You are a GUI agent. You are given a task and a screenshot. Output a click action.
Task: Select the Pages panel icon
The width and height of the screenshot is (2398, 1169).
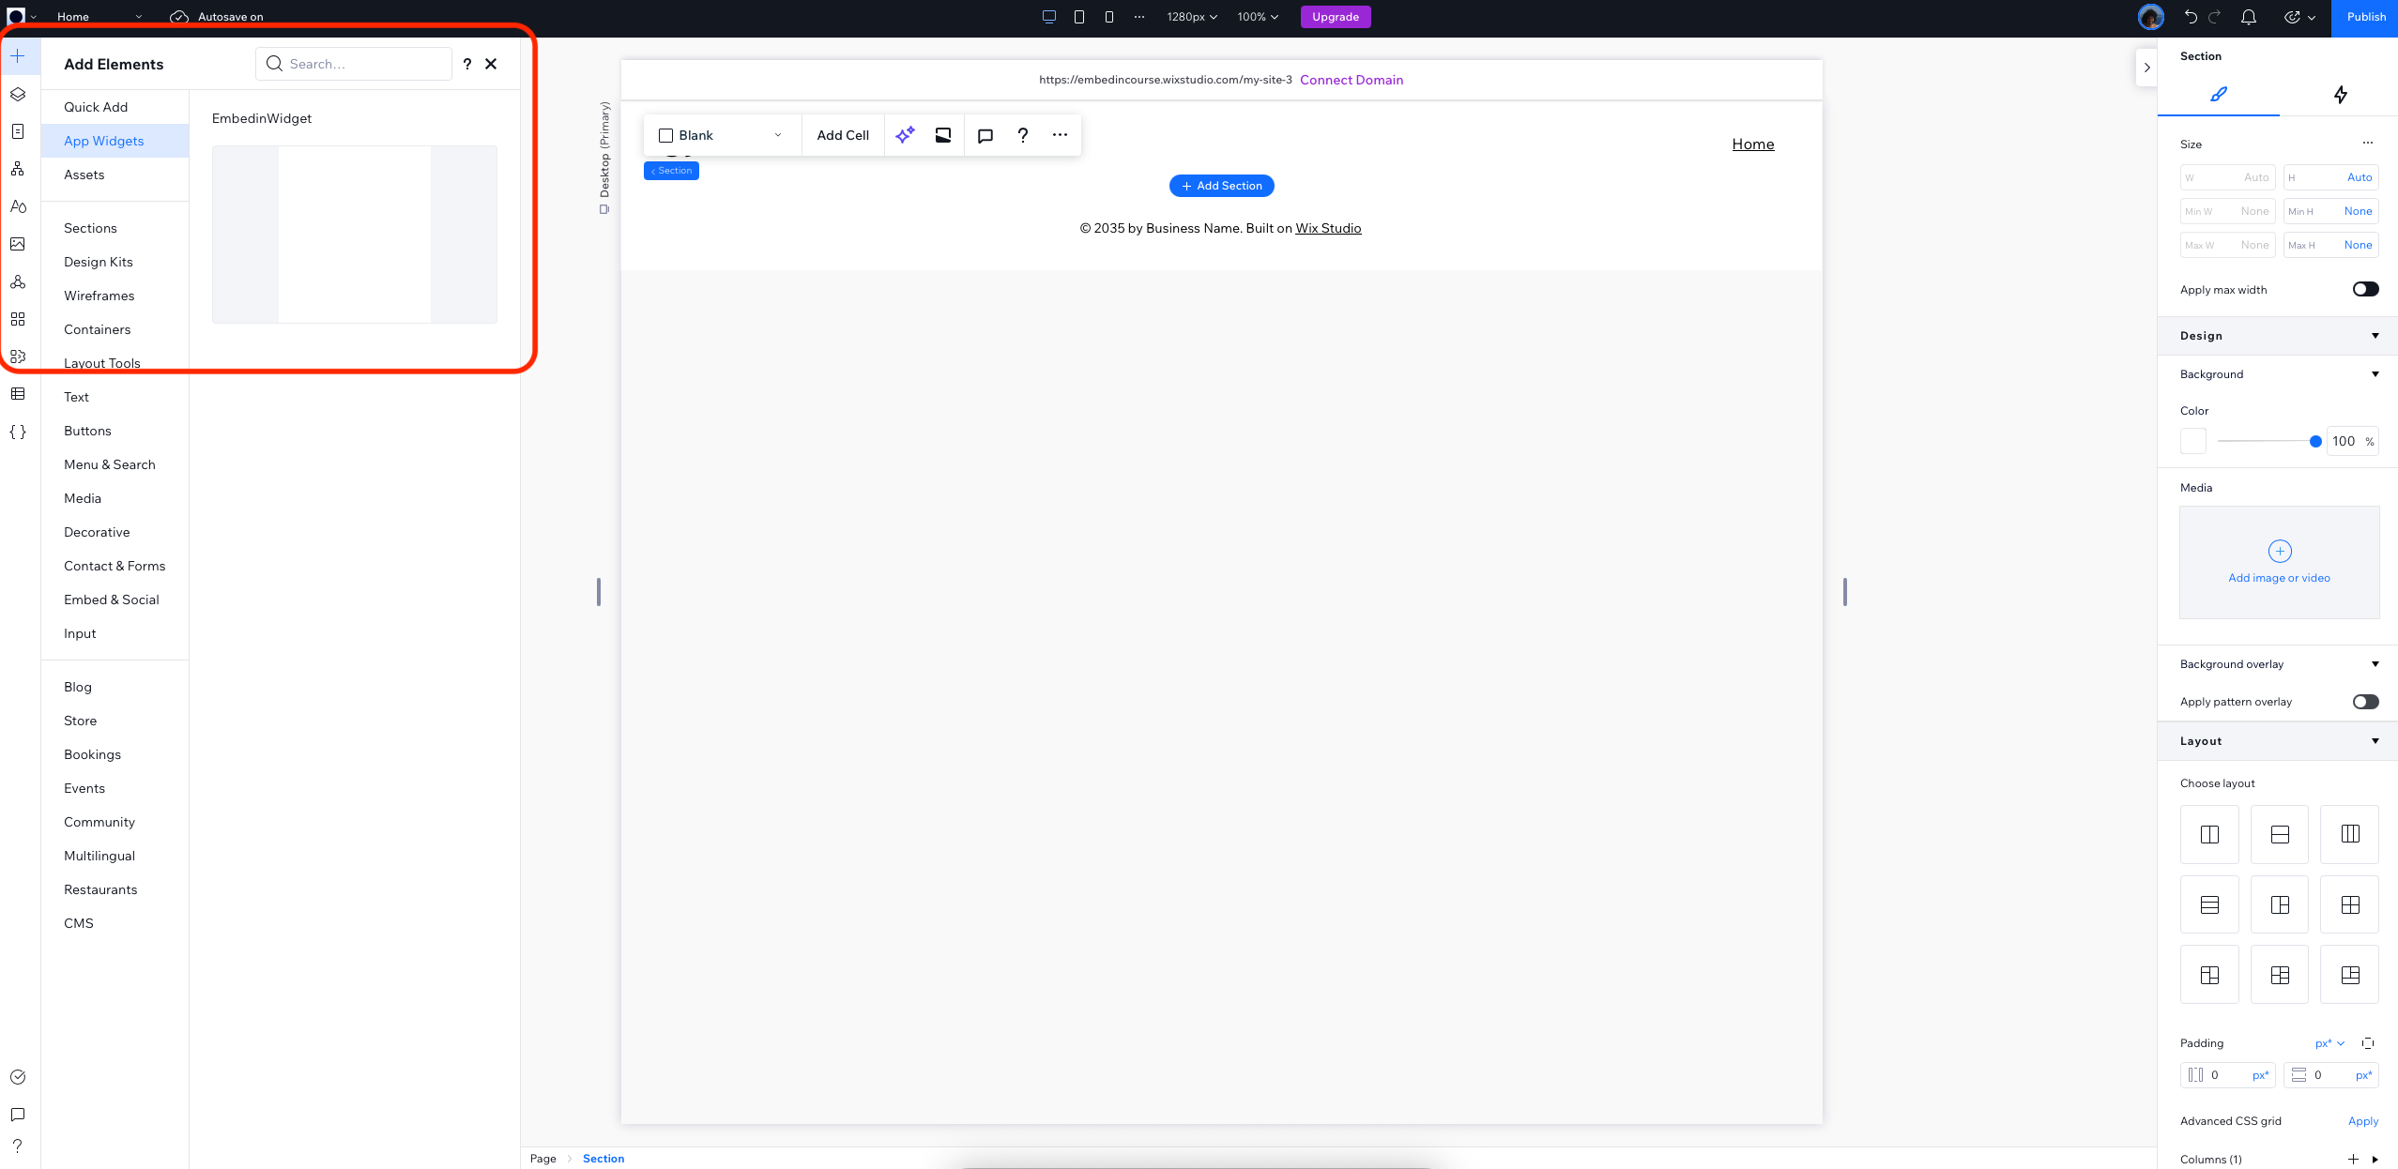click(18, 131)
